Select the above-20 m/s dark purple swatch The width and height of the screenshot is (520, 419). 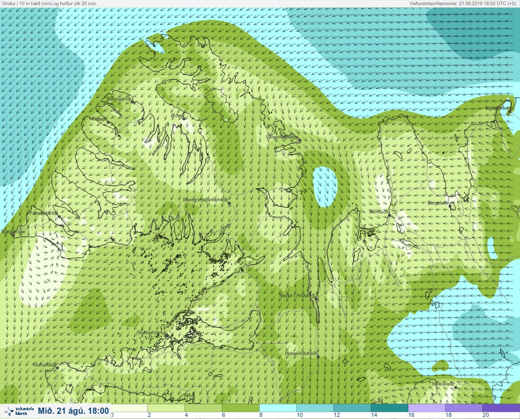(501, 408)
